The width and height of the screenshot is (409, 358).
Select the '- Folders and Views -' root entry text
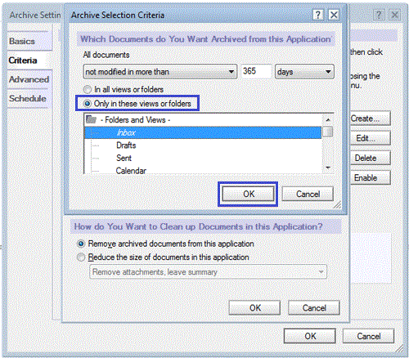point(135,120)
